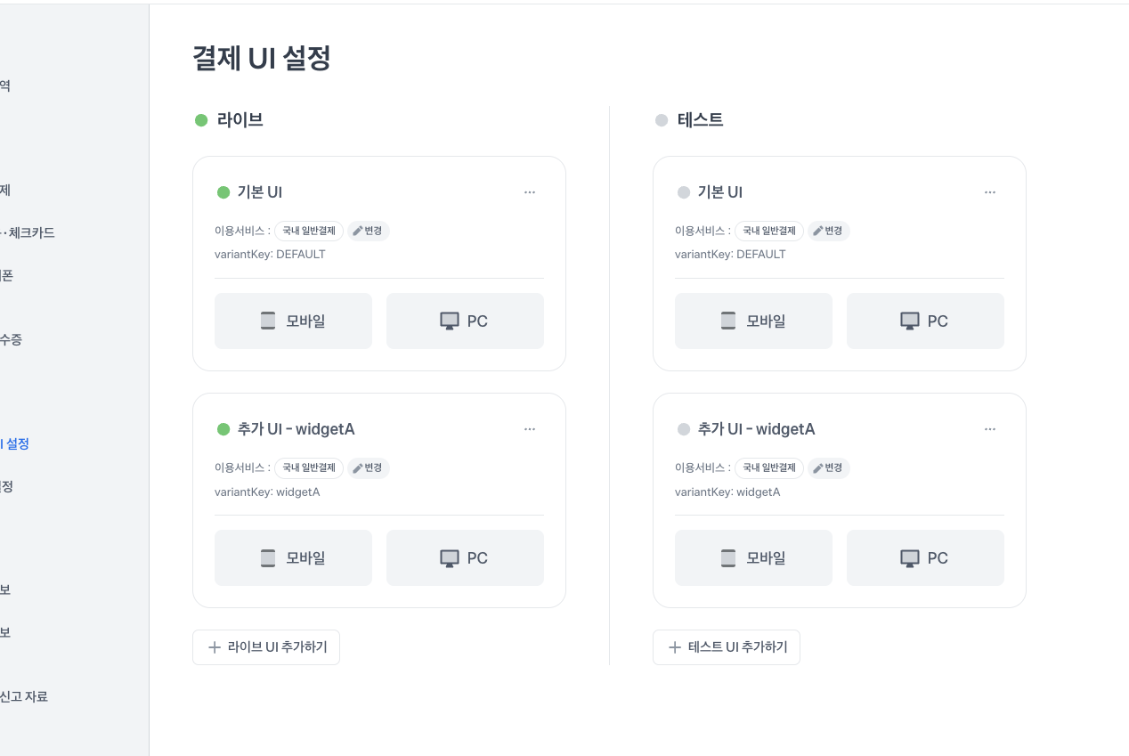Screen dimensions: 1129x756
Task: Click 변경 pencil in test 기본 UI card
Action: click(829, 232)
